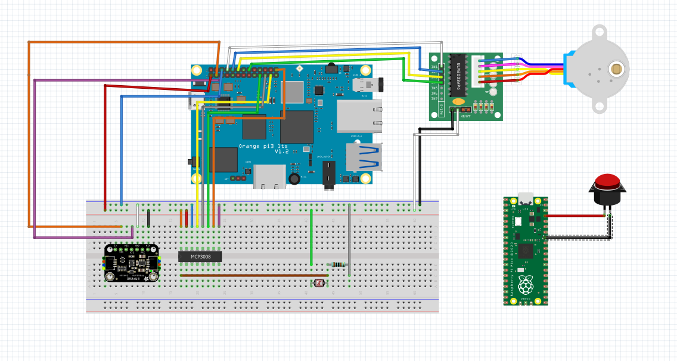This screenshot has width=677, height=361.
Task: Select the MCP3008 chip on the breadboard
Action: (200, 257)
